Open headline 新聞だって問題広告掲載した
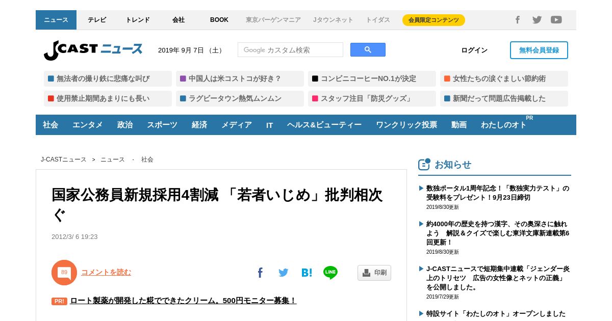Image resolution: width=612 pixels, height=321 pixels. pyautogui.click(x=504, y=98)
